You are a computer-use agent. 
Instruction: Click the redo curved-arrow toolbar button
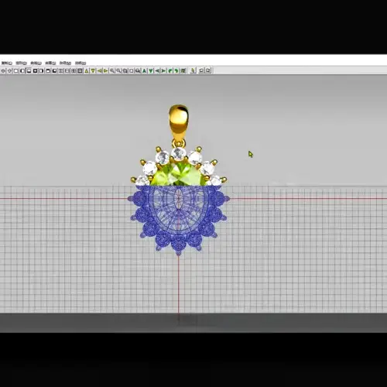(x=208, y=70)
